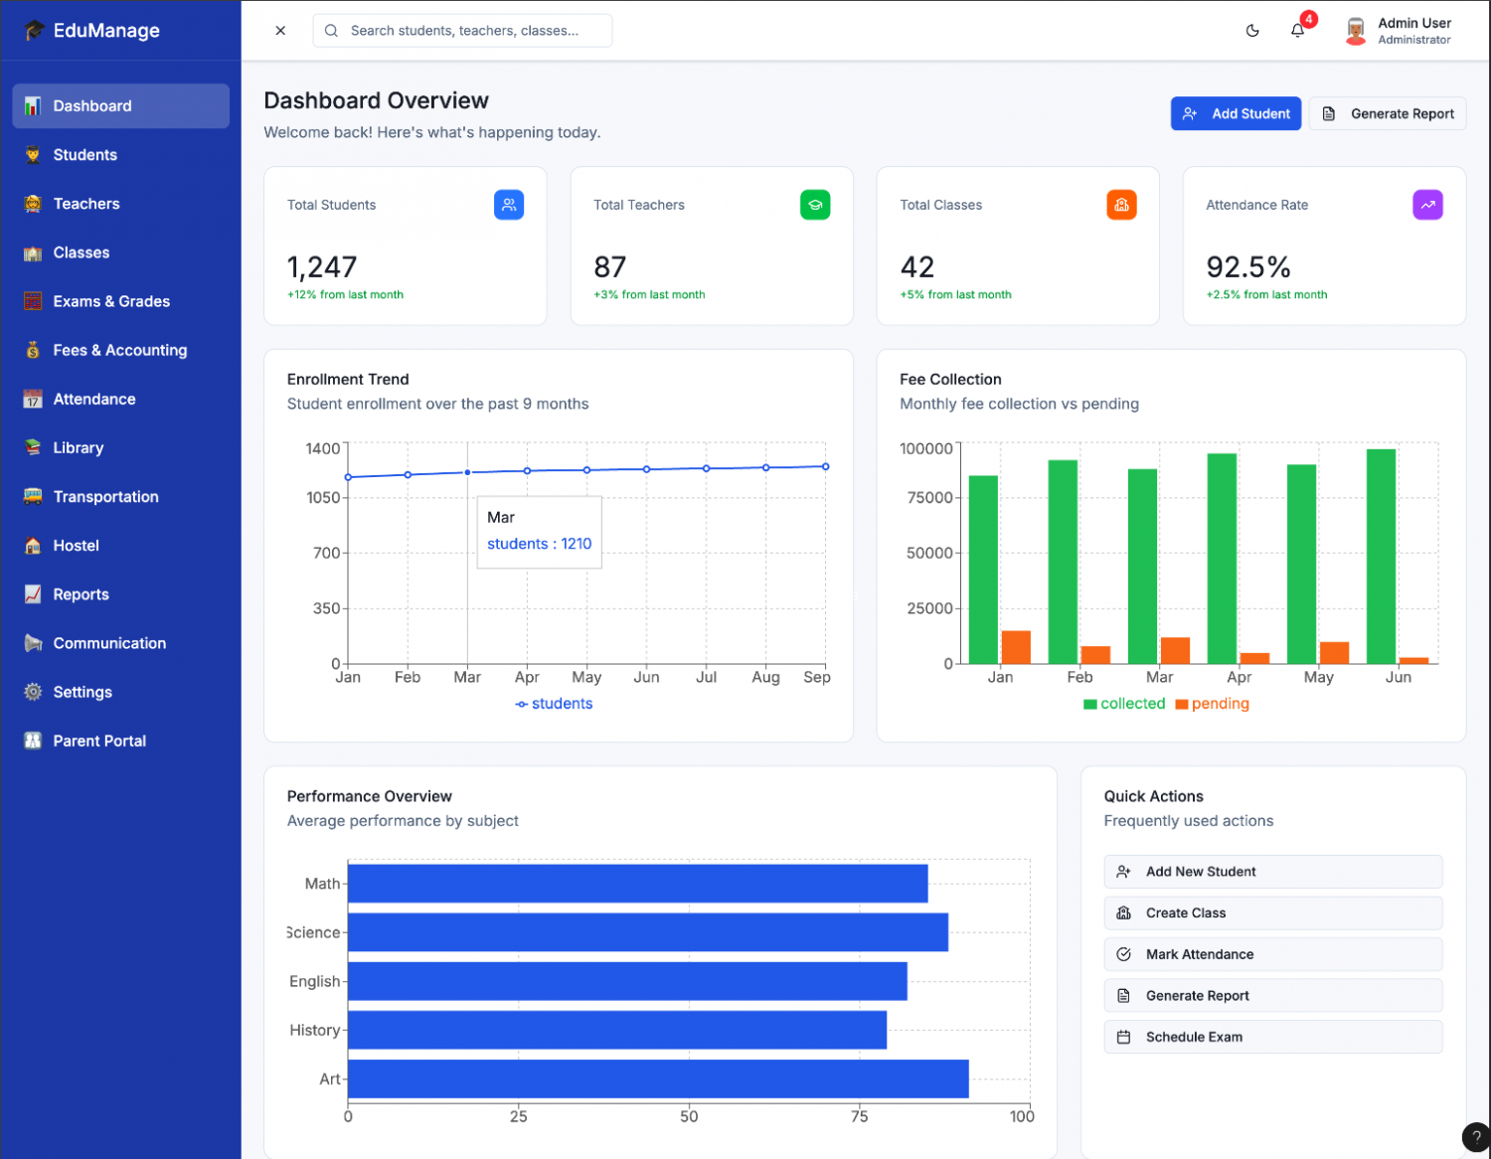Click the orange Total Classes icon
1491x1159 pixels.
[1121, 205]
